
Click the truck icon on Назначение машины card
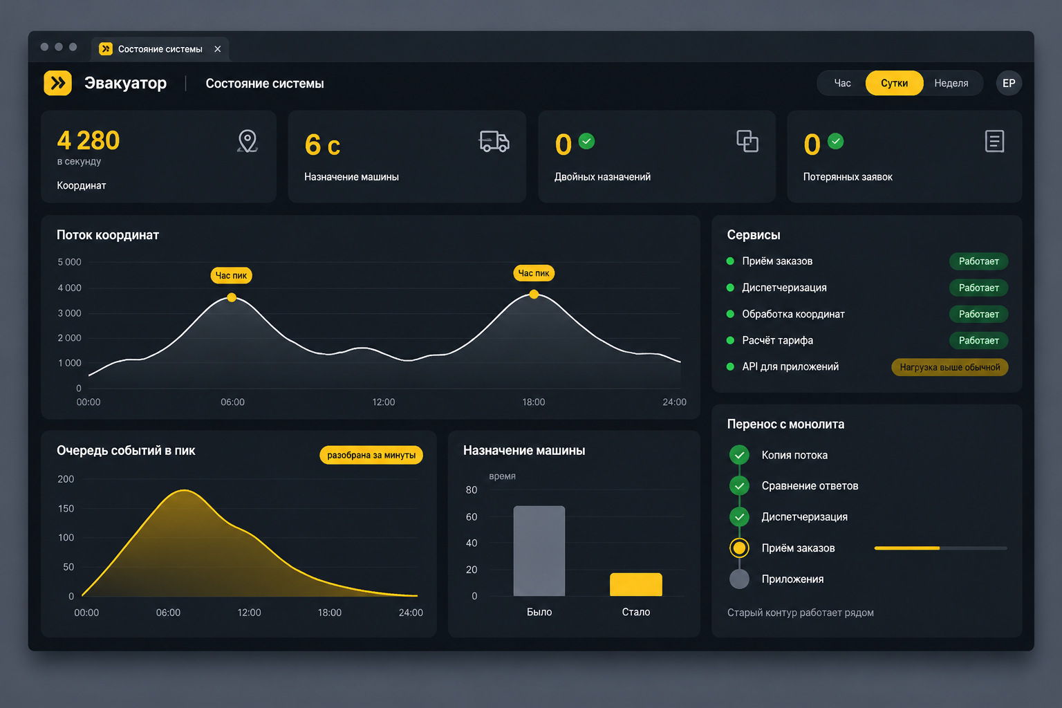point(494,142)
